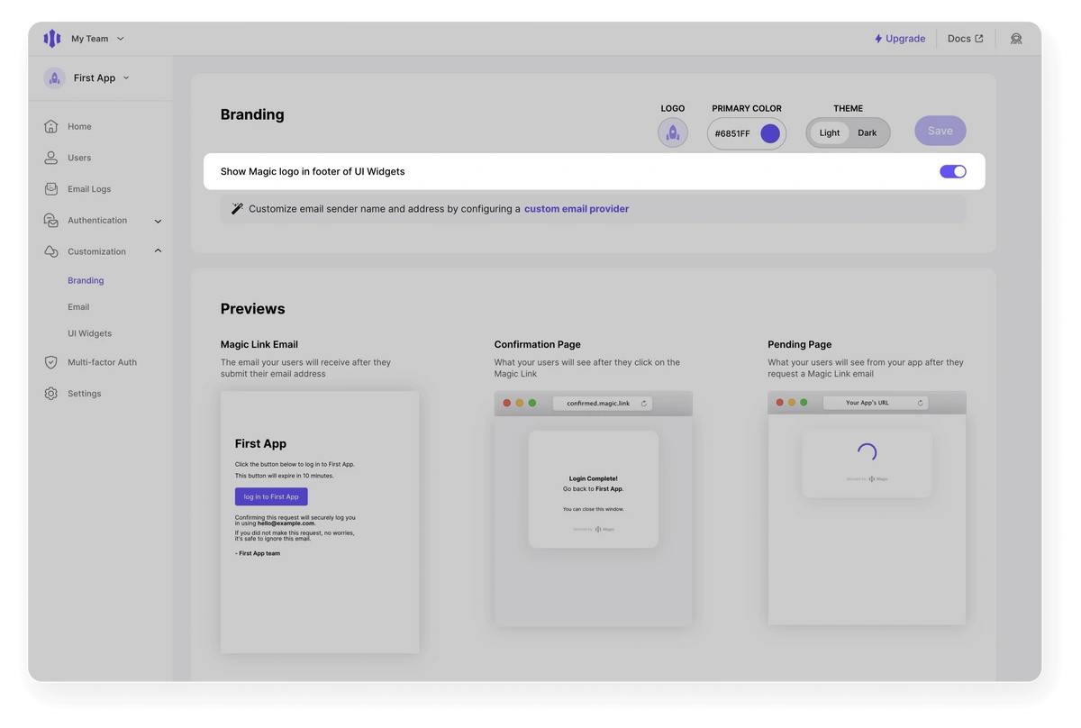1081x728 pixels.
Task: Select the Email submenu item
Action: tap(78, 307)
